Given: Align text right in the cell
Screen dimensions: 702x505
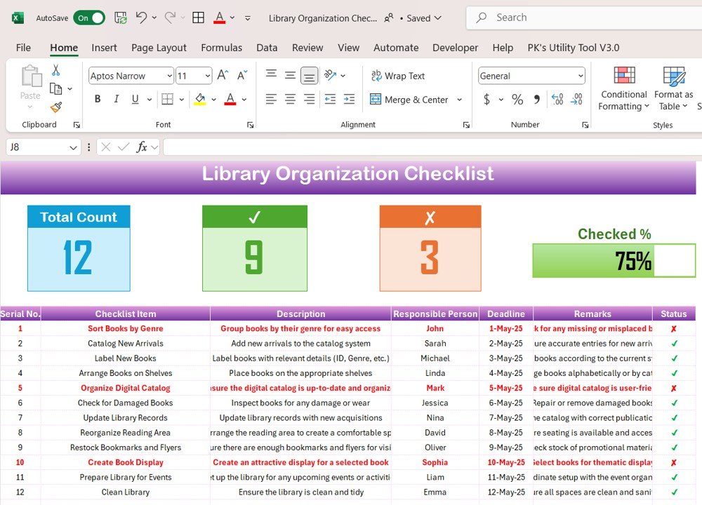Looking at the screenshot, I should click(x=310, y=99).
